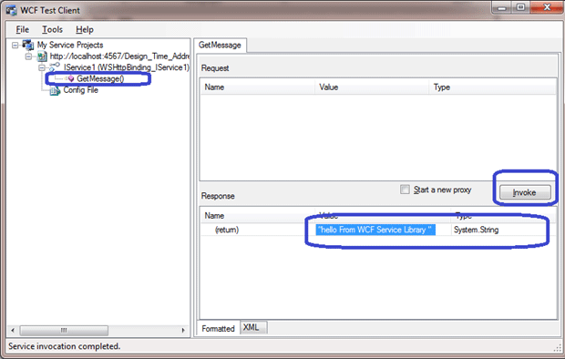Viewport: 565px width, 359px height.
Task: Select Config File in the service tree
Action: tap(81, 89)
